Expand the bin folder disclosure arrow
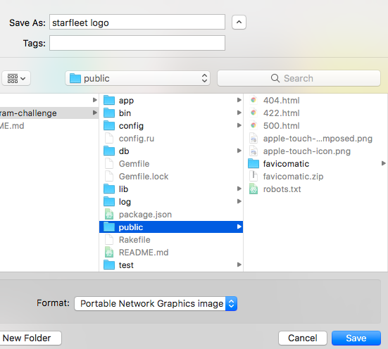The height and width of the screenshot is (349, 388). (x=239, y=113)
